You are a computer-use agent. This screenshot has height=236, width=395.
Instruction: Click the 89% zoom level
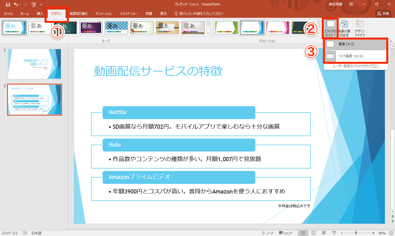click(382, 233)
